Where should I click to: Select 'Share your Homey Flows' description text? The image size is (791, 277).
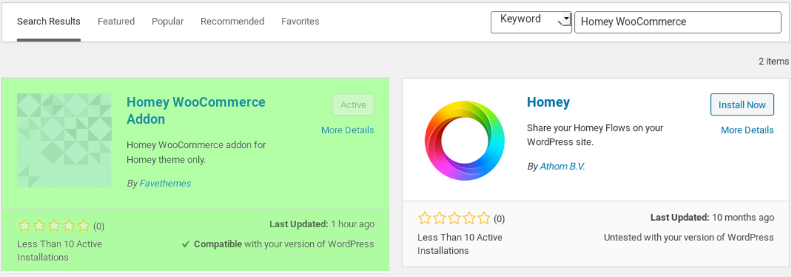click(x=595, y=135)
